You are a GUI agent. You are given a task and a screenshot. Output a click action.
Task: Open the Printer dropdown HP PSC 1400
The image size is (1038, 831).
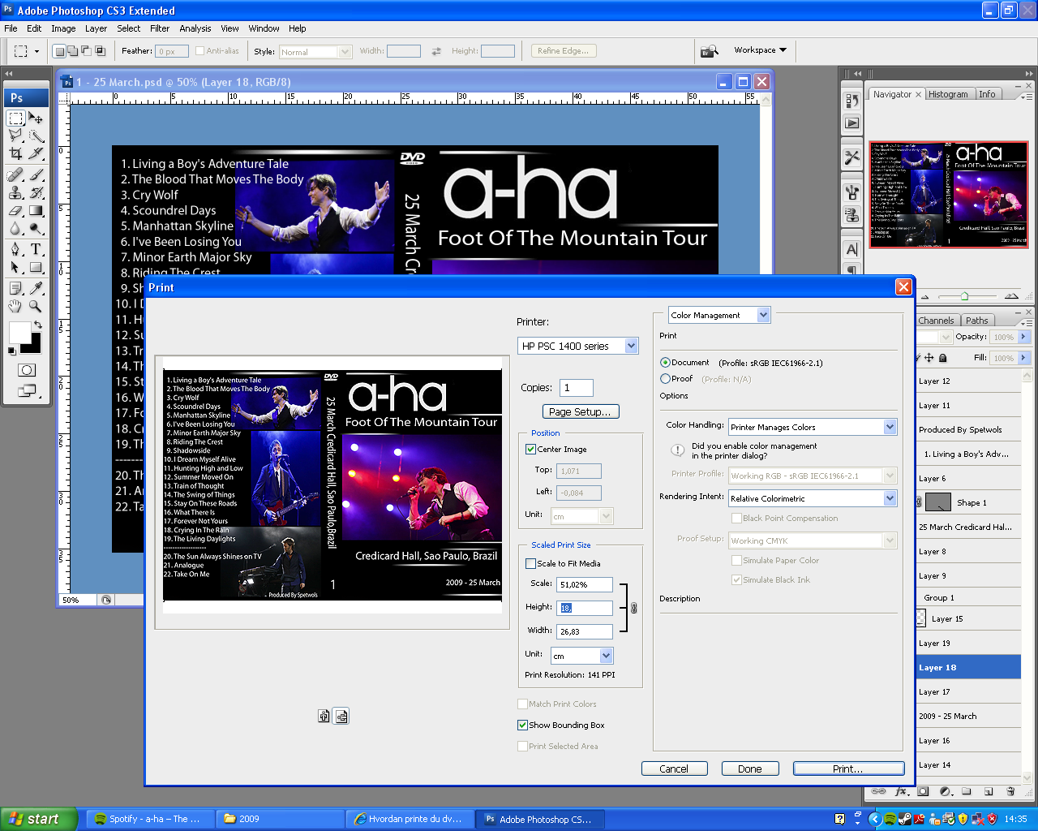[577, 346]
